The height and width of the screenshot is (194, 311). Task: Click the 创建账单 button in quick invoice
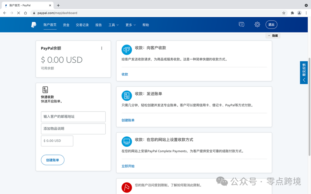tap(53, 160)
